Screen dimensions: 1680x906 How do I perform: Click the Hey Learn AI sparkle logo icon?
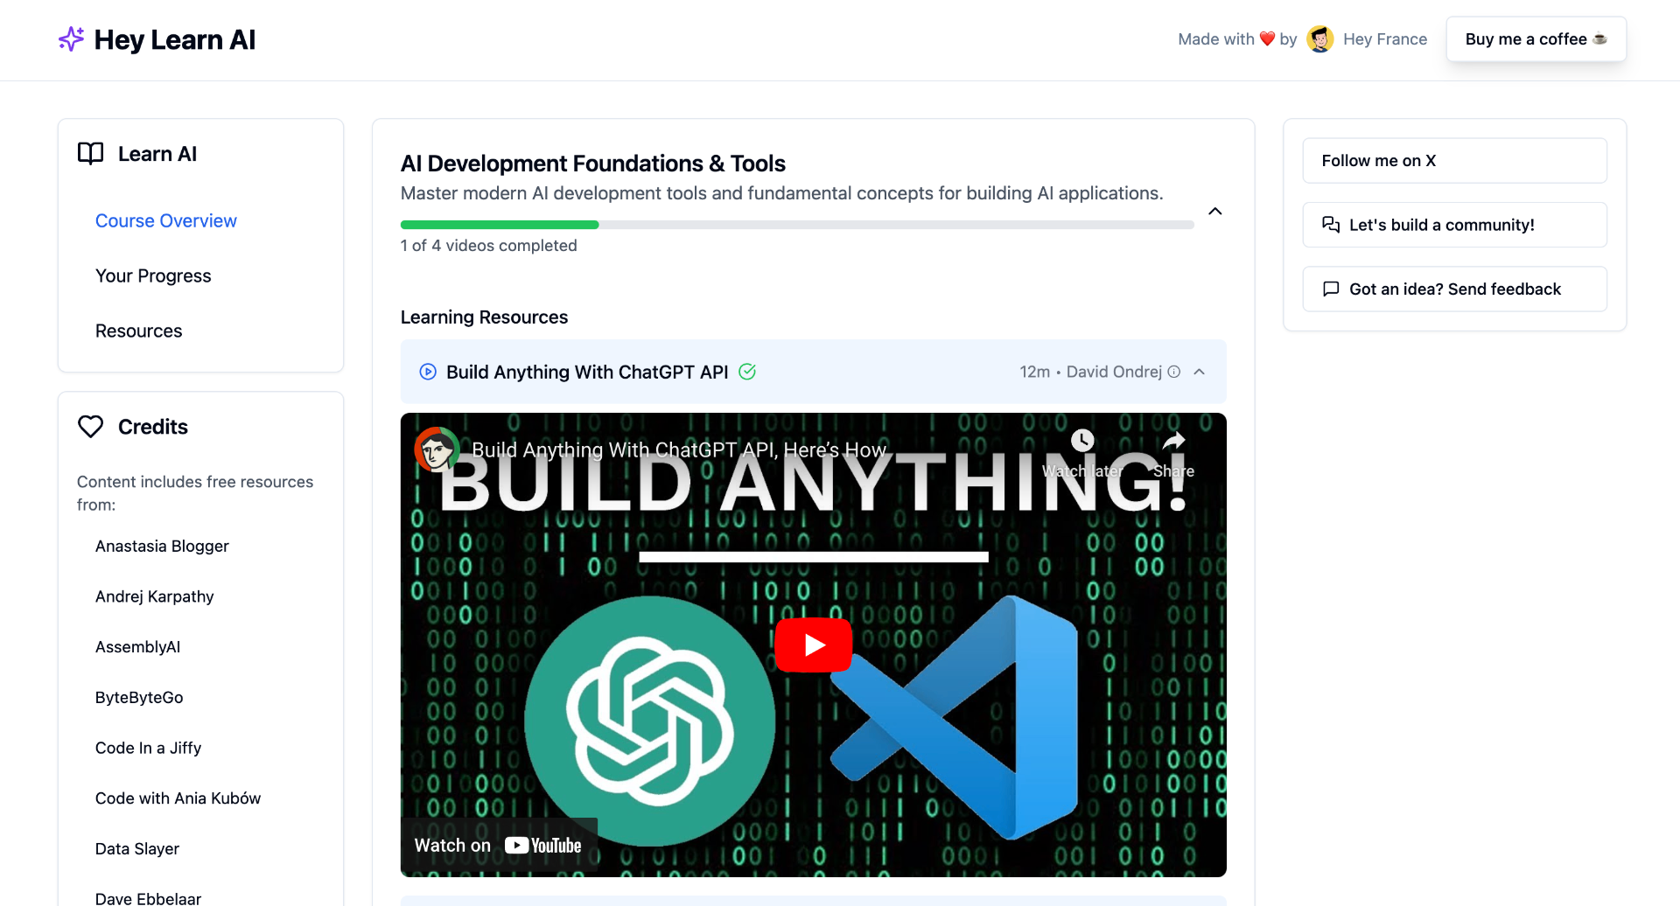(x=71, y=38)
